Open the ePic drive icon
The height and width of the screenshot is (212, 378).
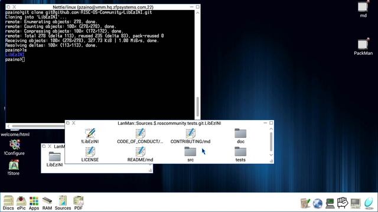point(21,203)
